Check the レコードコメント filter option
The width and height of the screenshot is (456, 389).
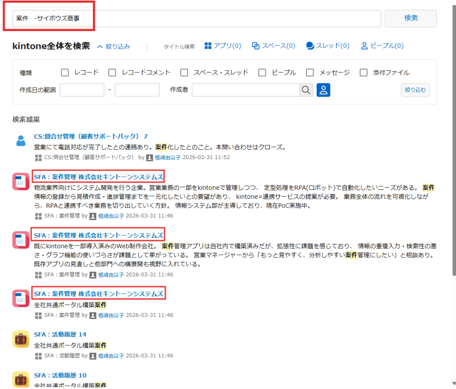click(112, 72)
